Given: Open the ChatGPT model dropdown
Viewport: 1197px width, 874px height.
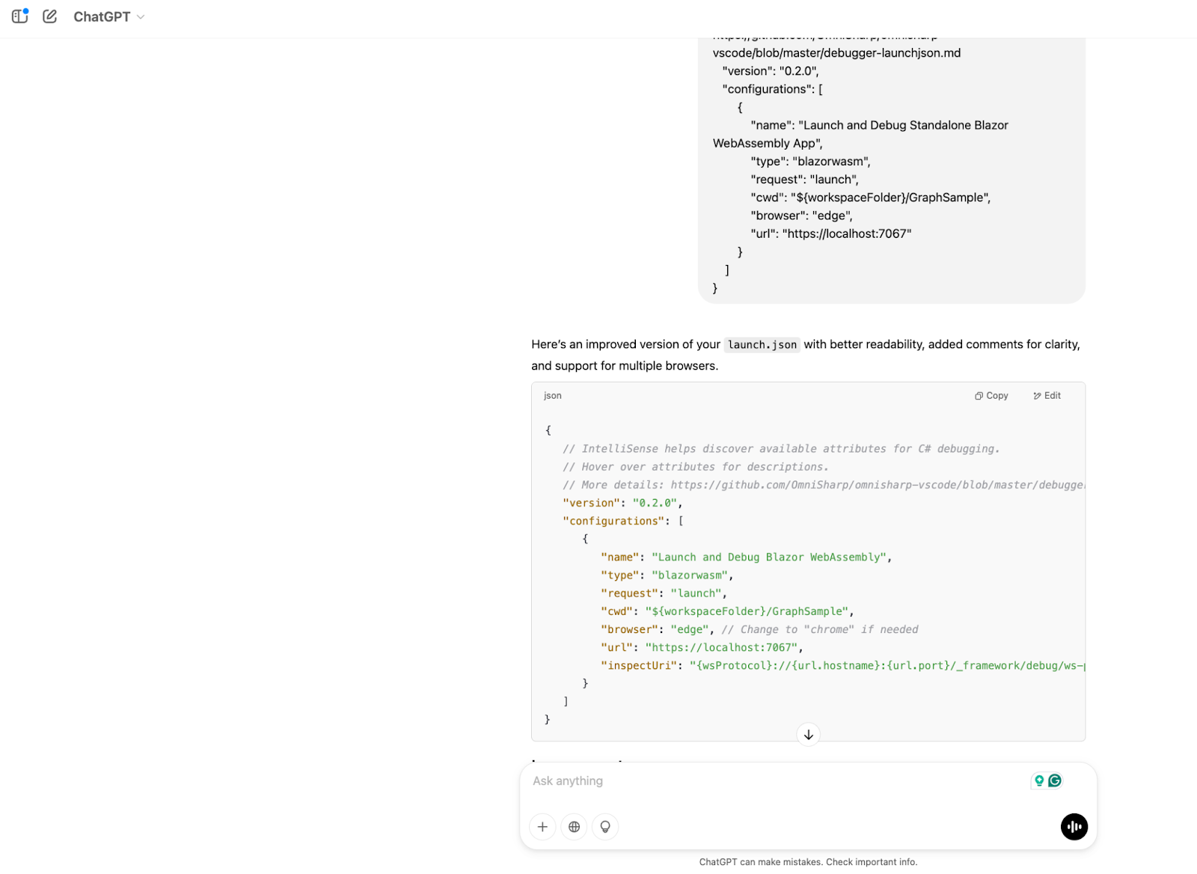Looking at the screenshot, I should (108, 16).
